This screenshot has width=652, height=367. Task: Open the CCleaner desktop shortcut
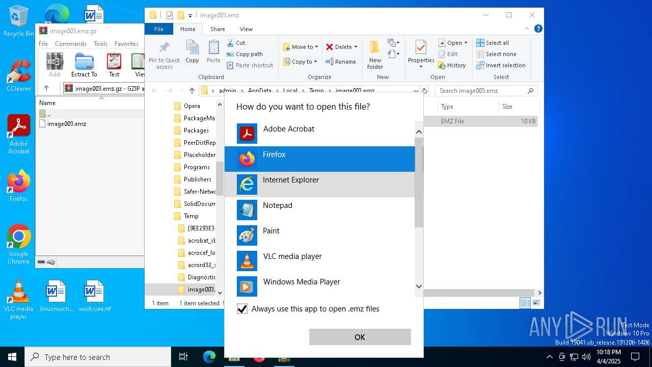[19, 76]
